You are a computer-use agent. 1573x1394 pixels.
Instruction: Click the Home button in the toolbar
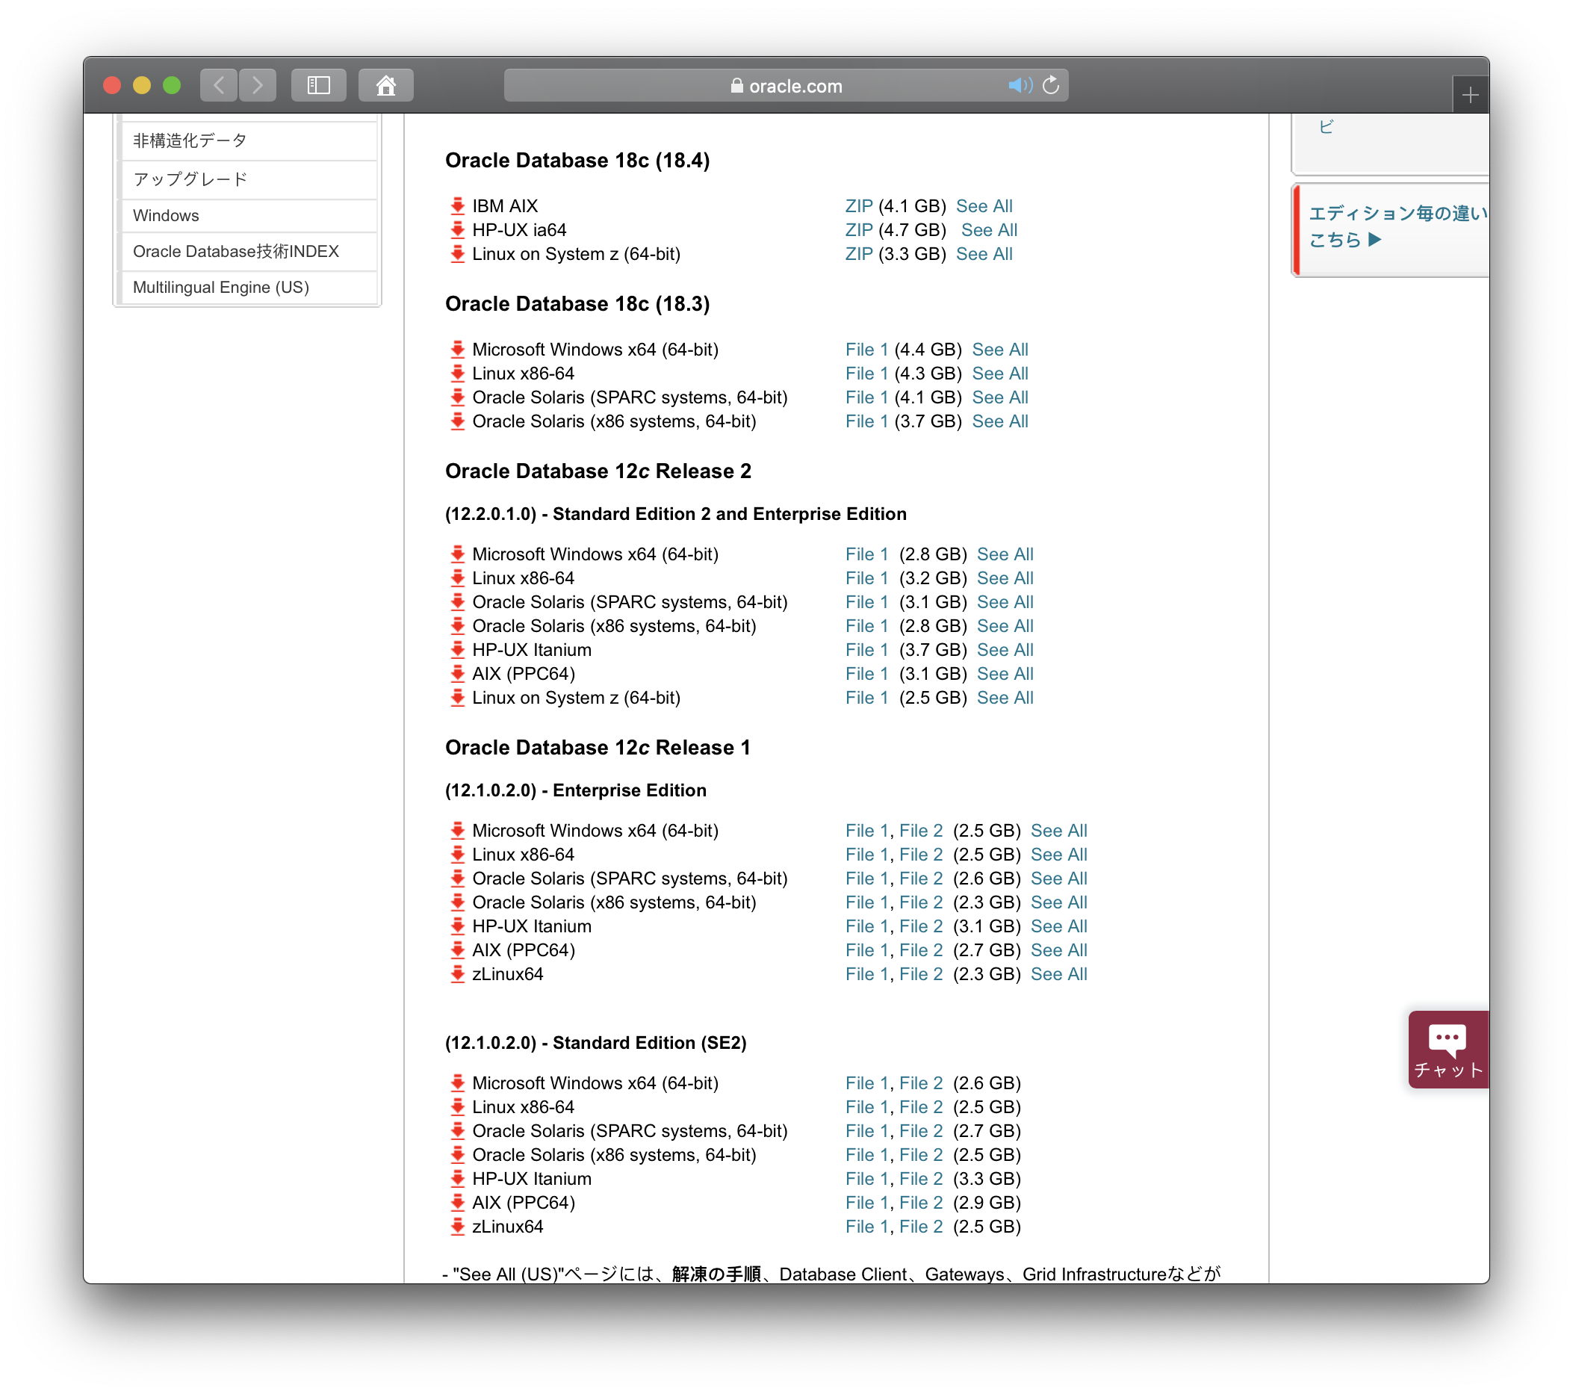[385, 85]
